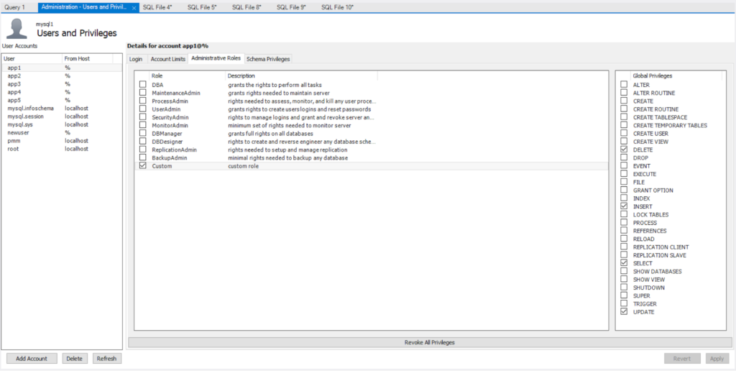Enable the DBA role checkbox
Screen dimensions: 736x371
(142, 85)
